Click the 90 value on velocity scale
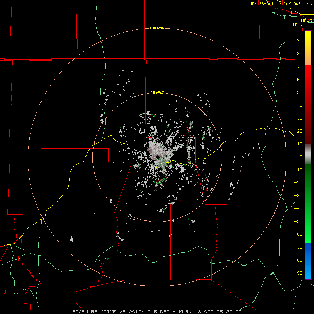The height and width of the screenshot is (314, 314). tap(300, 41)
